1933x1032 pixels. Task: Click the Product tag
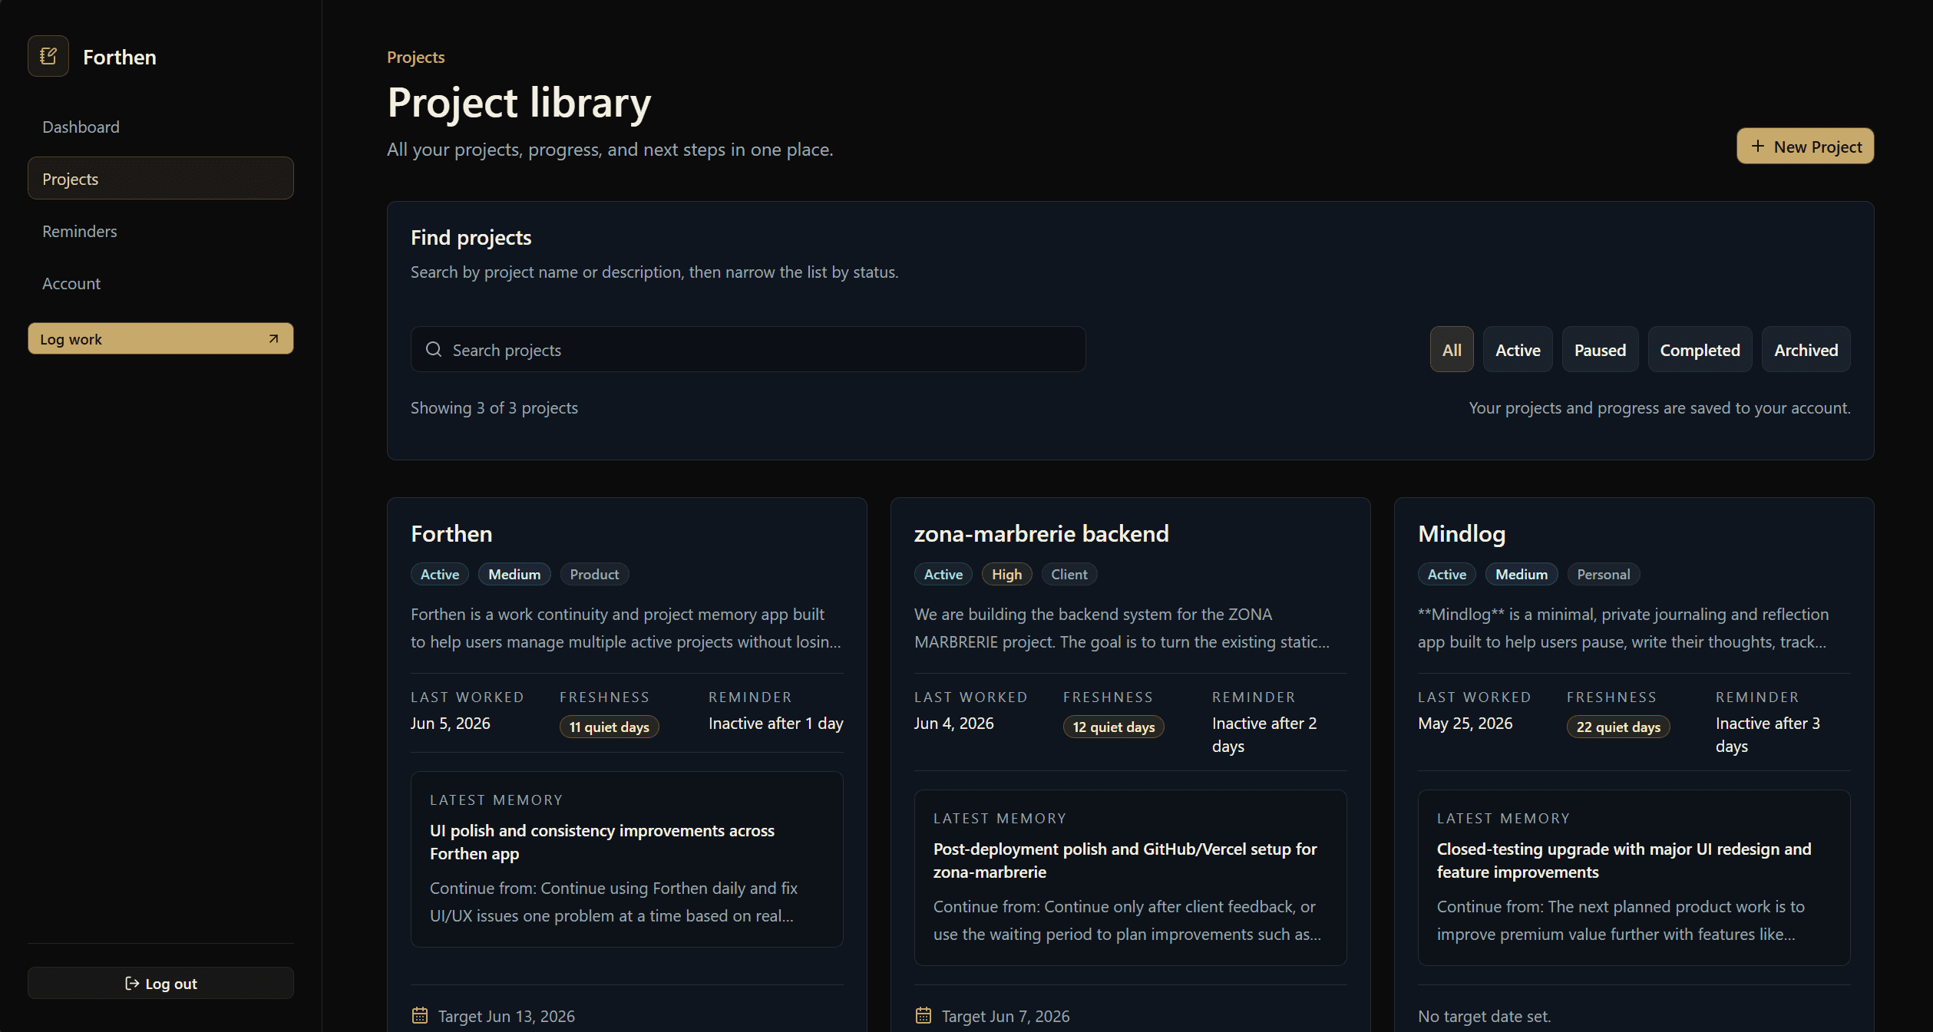(594, 574)
